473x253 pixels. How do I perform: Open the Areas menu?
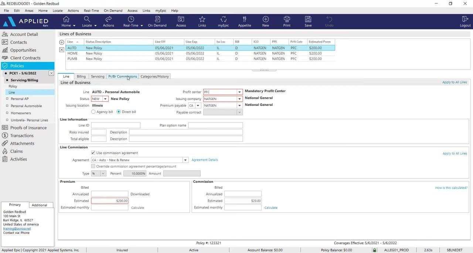click(x=29, y=11)
